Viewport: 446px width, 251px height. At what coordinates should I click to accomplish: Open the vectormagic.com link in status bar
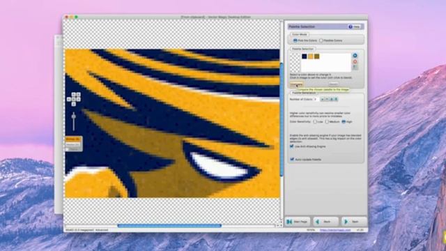coord(335,230)
